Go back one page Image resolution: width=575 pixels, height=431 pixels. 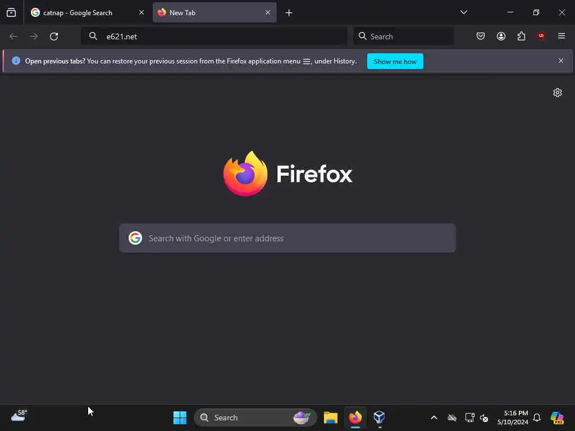[x=13, y=36]
